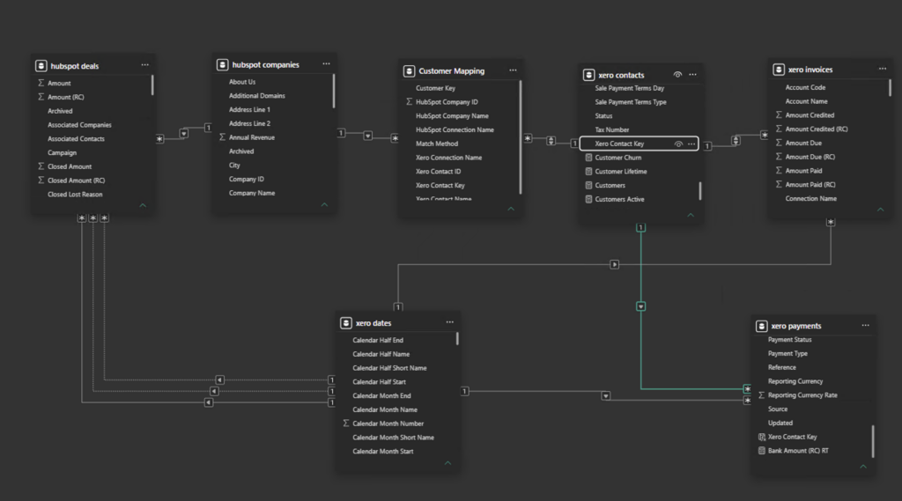Open xero dates more options menu

point(450,322)
